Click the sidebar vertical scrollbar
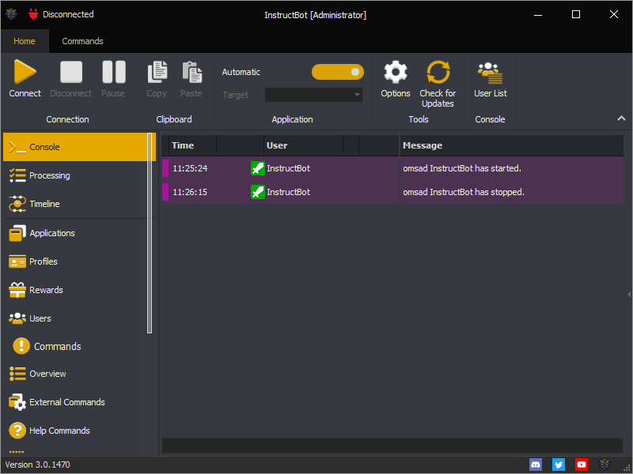This screenshot has height=474, width=633. pyautogui.click(x=150, y=233)
